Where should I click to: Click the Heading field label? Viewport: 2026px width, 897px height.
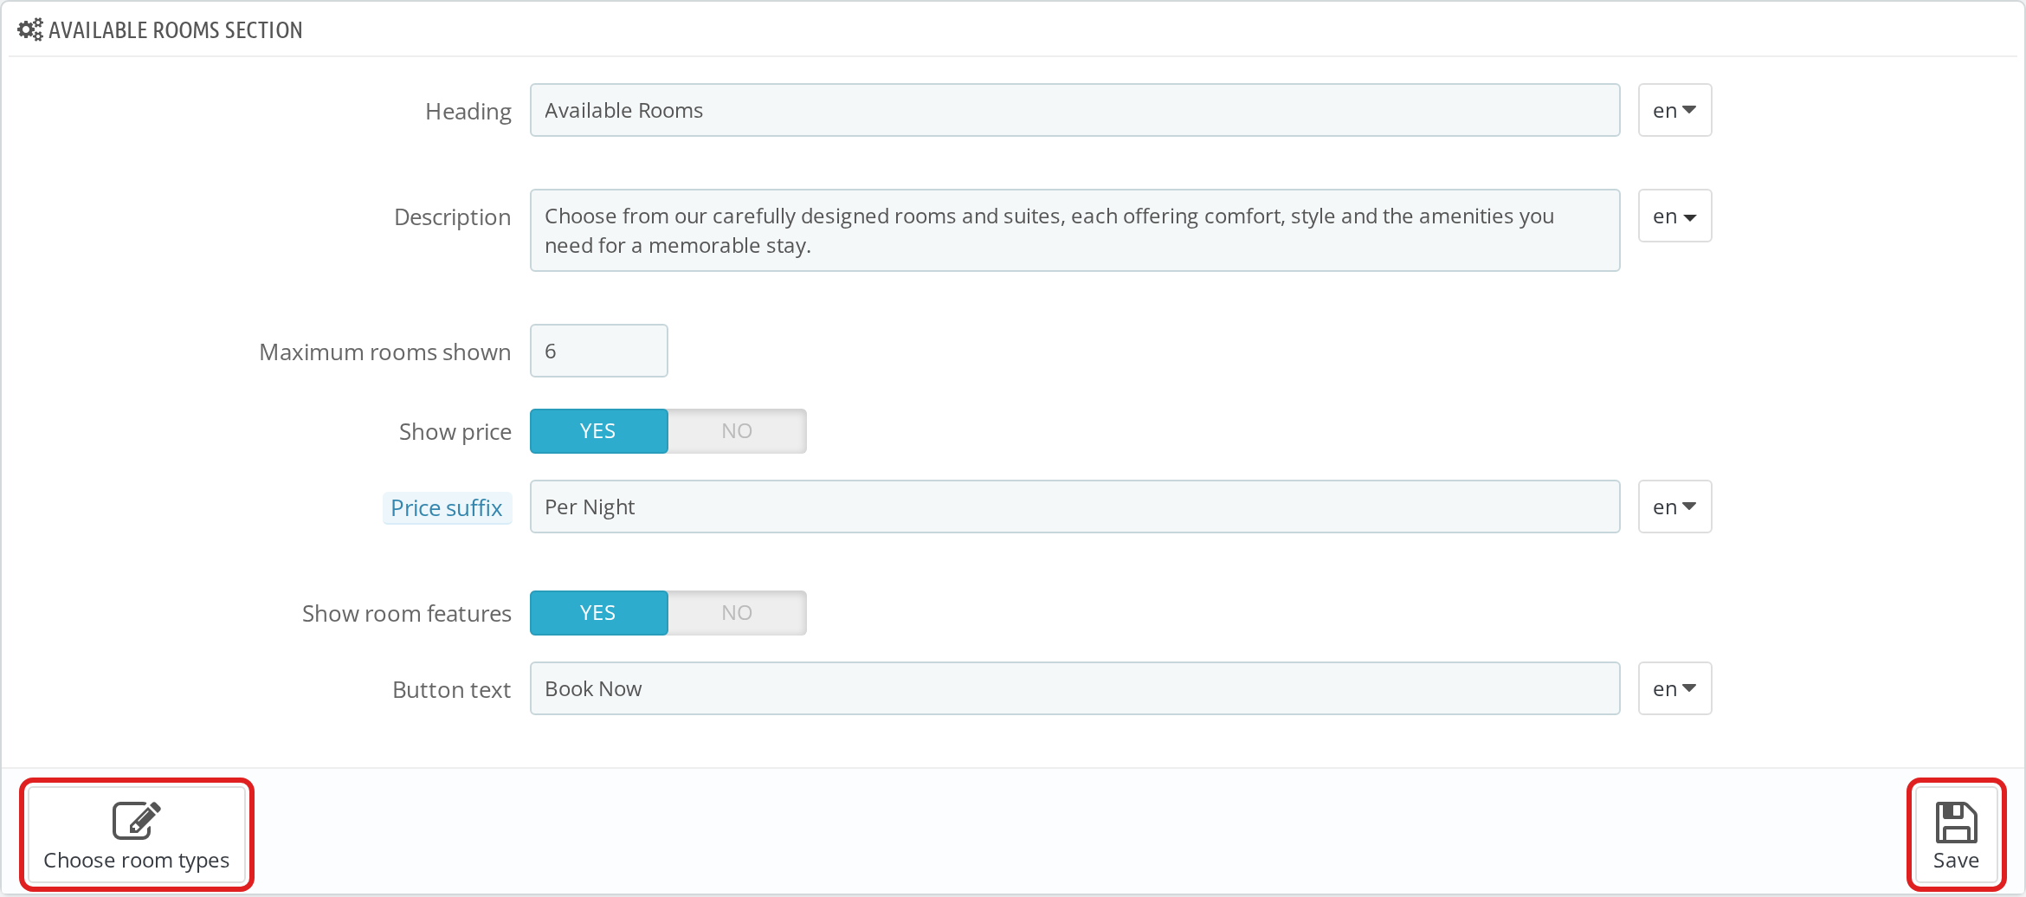[x=468, y=112]
